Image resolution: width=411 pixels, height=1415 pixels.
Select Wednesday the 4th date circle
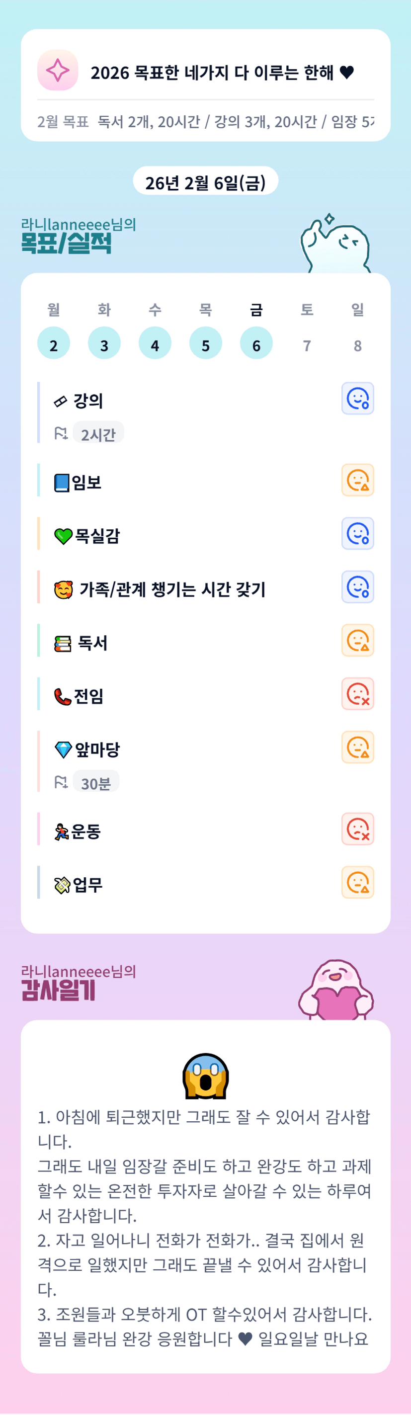click(155, 343)
